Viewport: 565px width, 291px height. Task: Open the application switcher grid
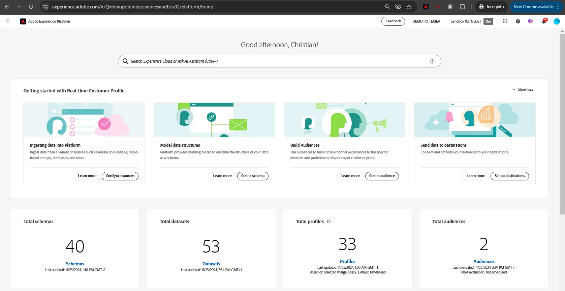[505, 21]
